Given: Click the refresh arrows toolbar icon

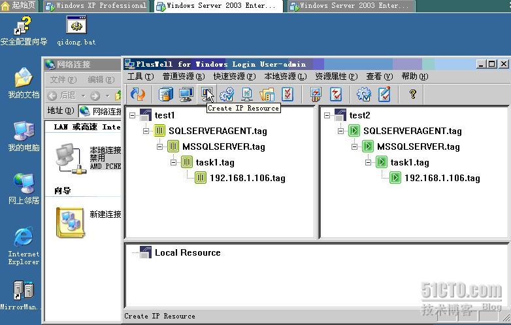Looking at the screenshot, I should click(137, 94).
